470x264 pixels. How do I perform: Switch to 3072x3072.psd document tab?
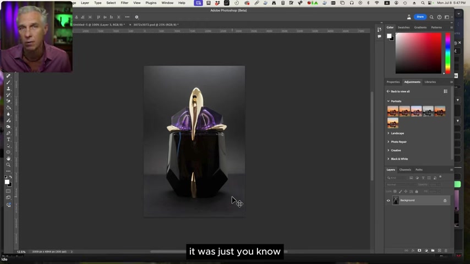[x=156, y=25]
